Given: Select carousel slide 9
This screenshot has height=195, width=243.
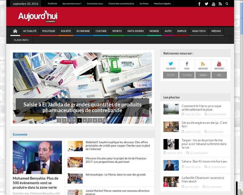Looking at the screenshot, I should 100,121.
